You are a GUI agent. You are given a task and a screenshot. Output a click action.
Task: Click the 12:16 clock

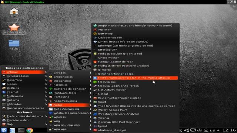(x=229, y=130)
